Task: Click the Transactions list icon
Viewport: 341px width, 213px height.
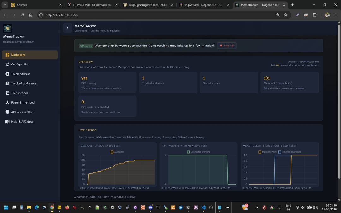Action: click(8, 93)
